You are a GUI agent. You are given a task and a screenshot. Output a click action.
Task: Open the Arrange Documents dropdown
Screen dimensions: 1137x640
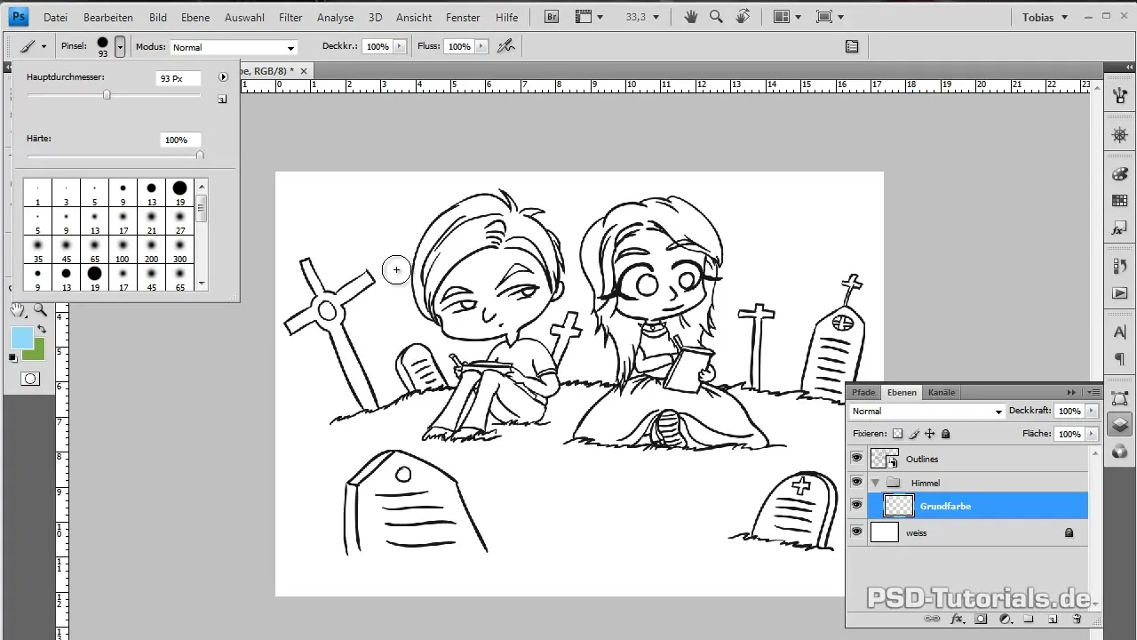[787, 17]
